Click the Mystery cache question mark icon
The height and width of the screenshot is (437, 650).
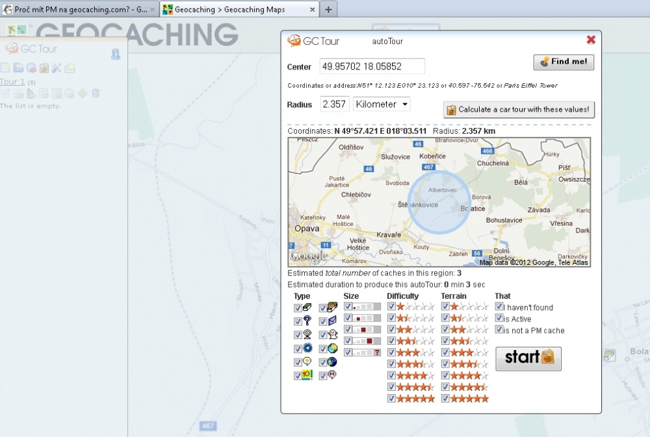coord(307,321)
